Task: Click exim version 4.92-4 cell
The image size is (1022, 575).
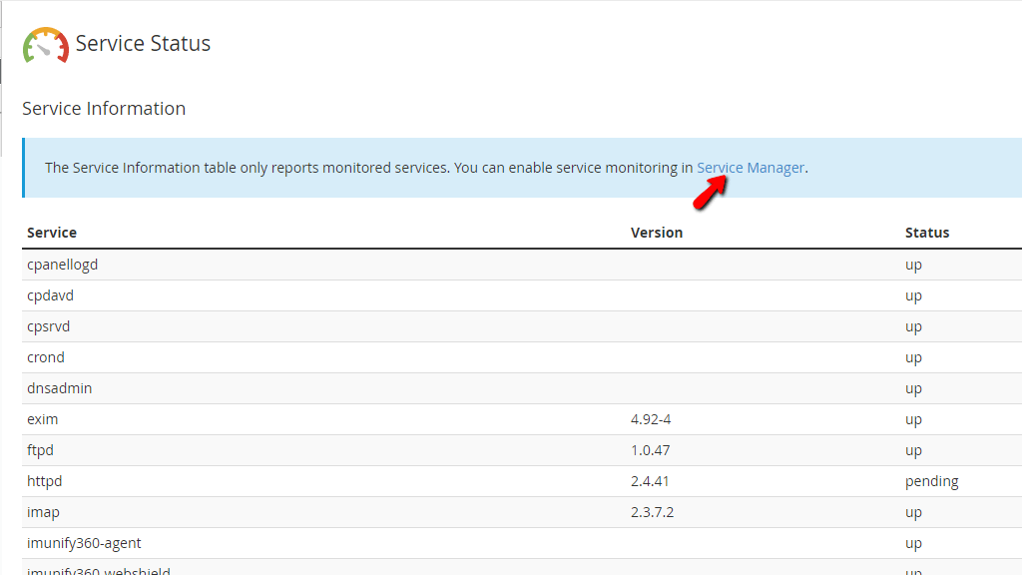Action: coord(651,419)
